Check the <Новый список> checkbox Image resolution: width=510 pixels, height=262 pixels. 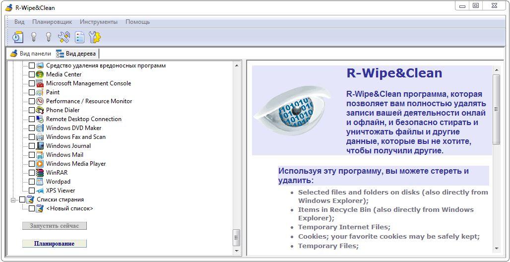click(32, 208)
